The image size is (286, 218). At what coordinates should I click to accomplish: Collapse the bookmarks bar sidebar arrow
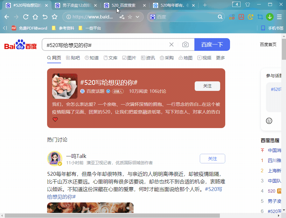tap(5, 28)
